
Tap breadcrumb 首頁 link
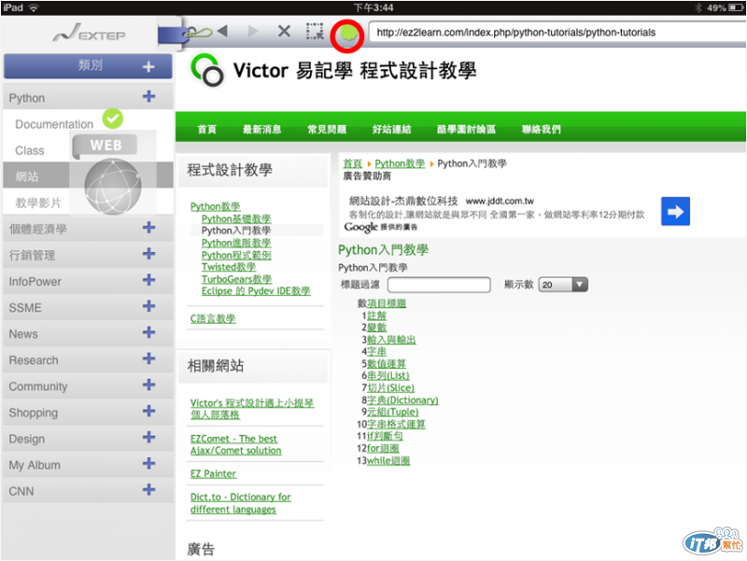(353, 163)
